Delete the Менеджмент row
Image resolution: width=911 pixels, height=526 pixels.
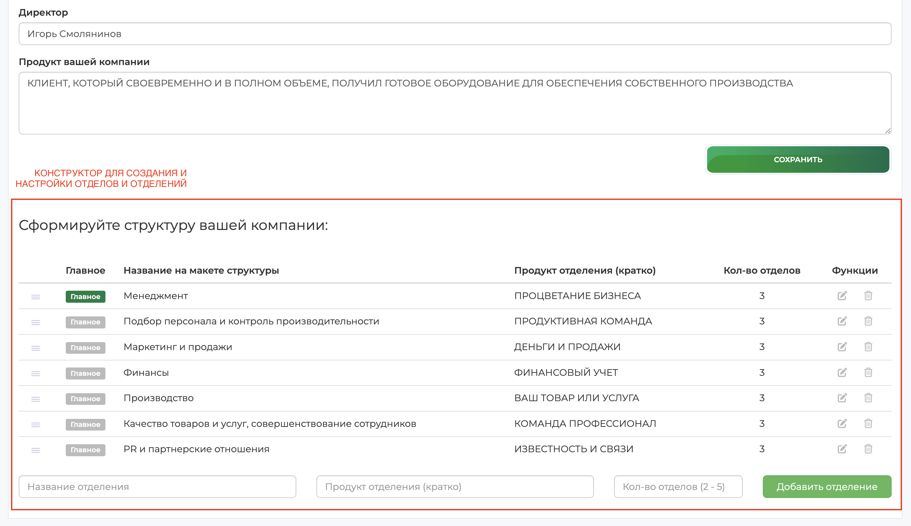click(x=868, y=296)
